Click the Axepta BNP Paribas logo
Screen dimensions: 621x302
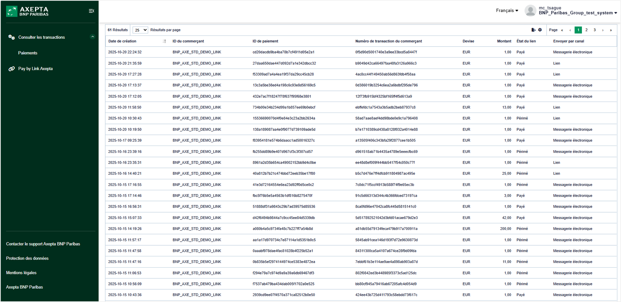[28, 11]
